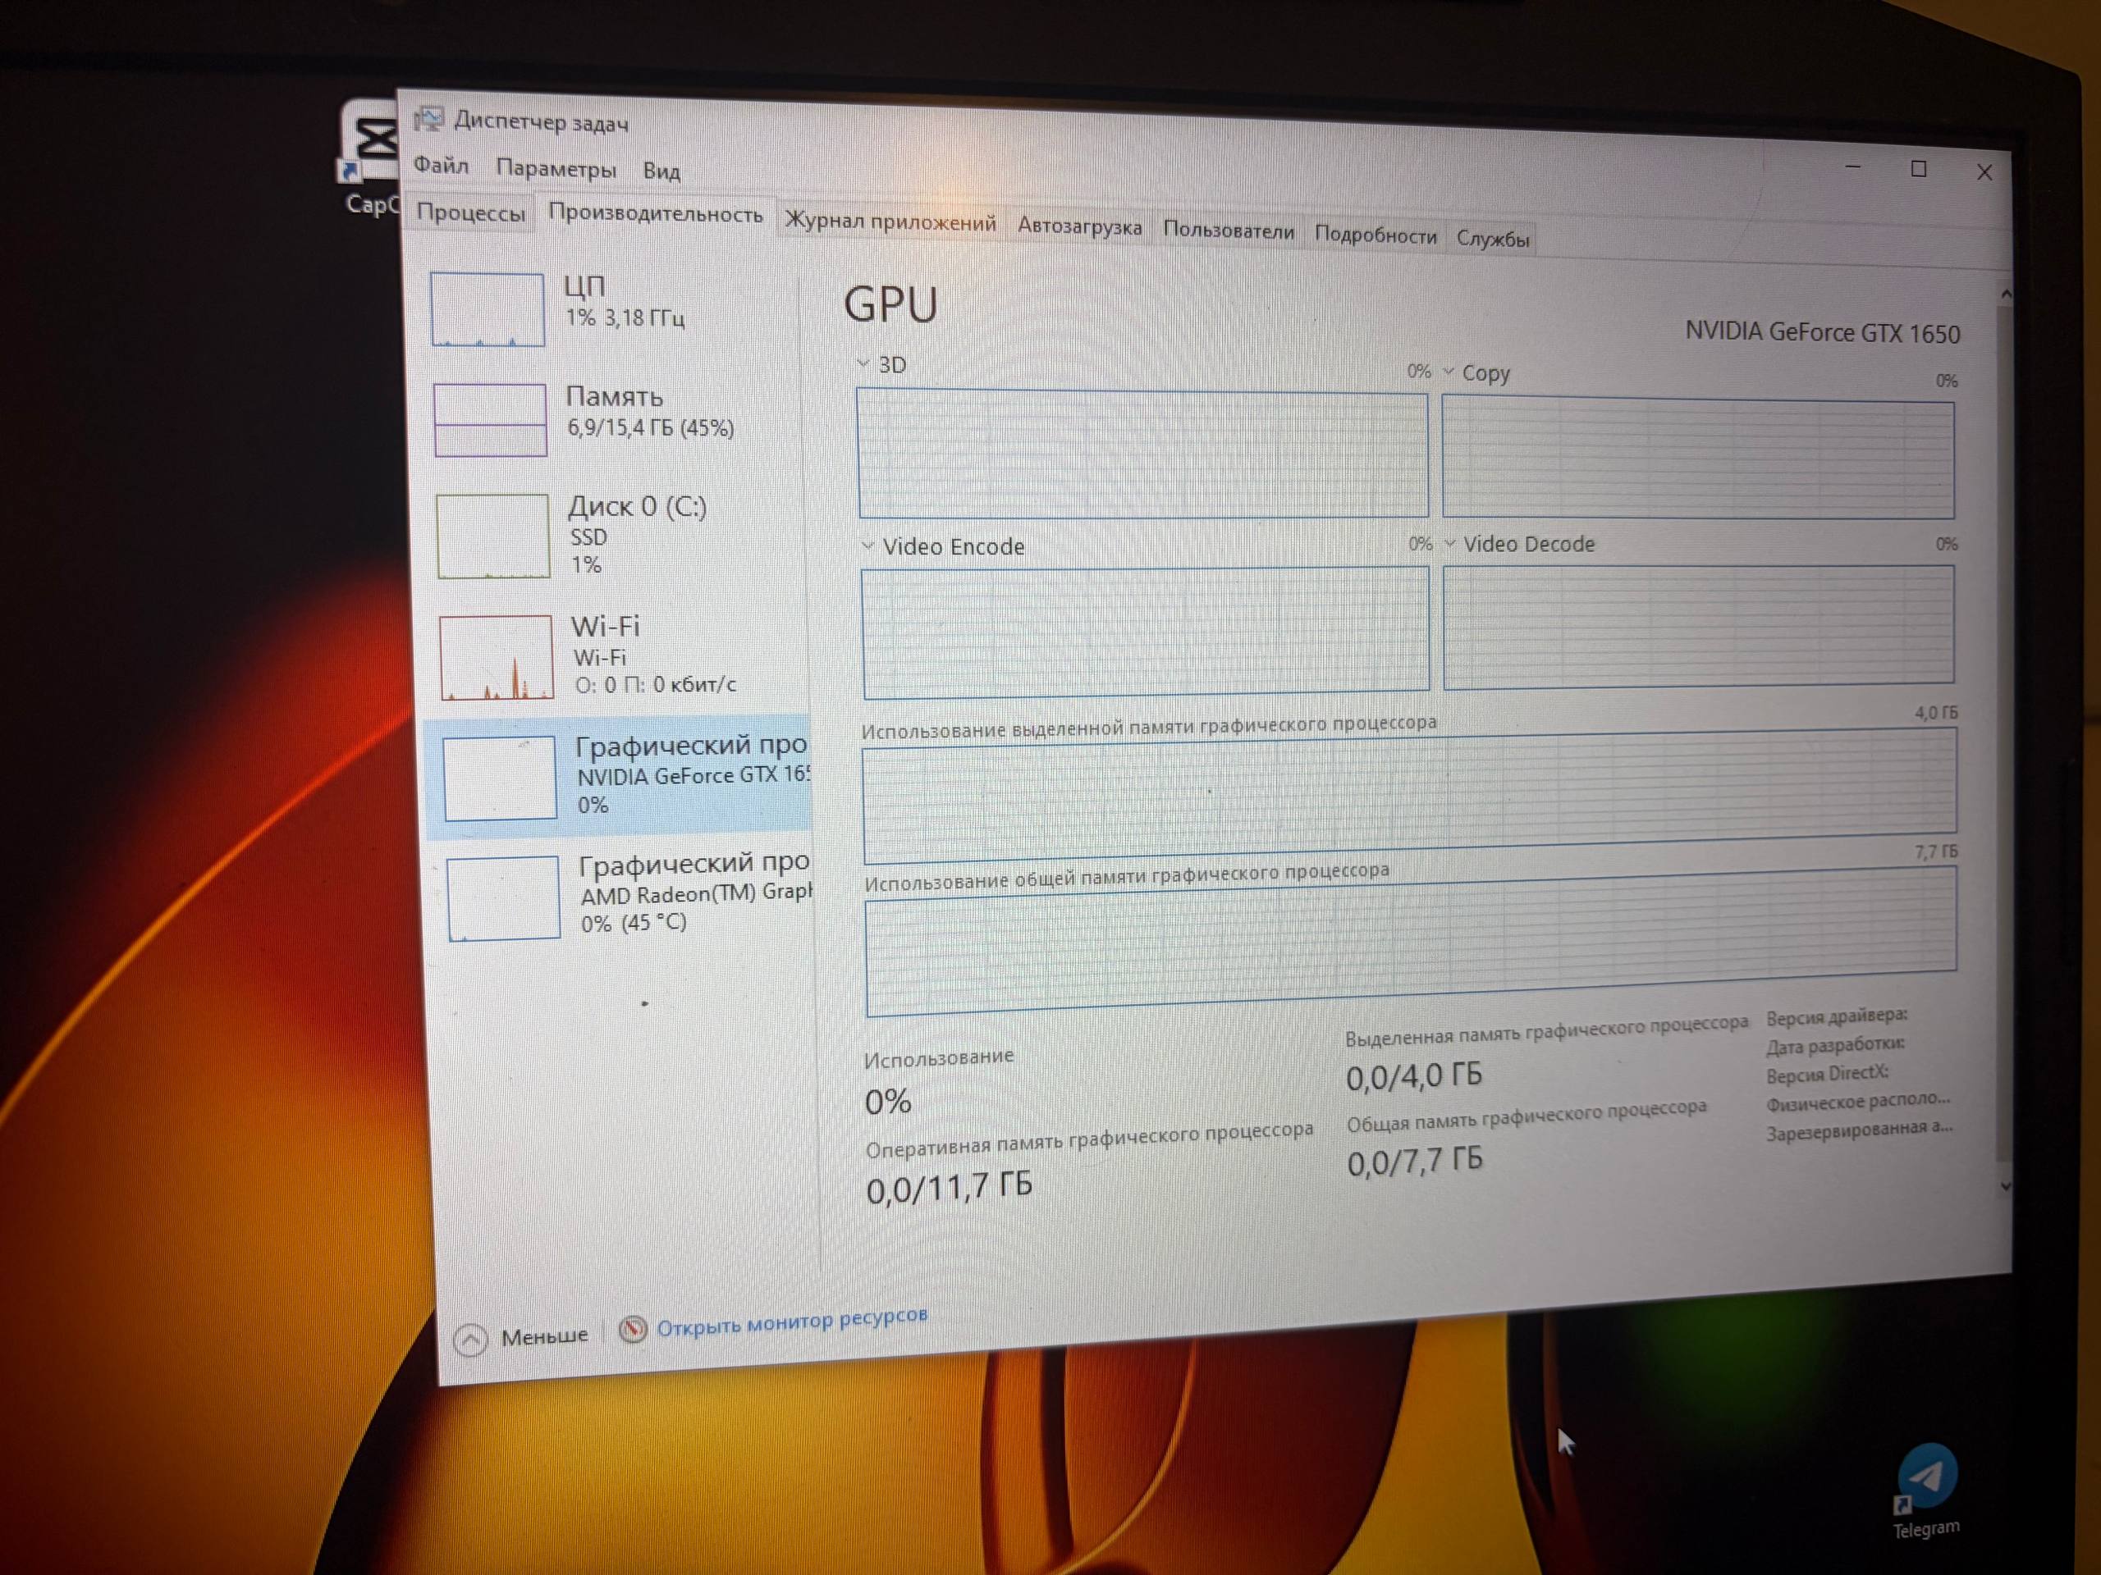Click the 0,0/7,7 ГБ shared memory value
The width and height of the screenshot is (2101, 1575).
click(x=1414, y=1160)
